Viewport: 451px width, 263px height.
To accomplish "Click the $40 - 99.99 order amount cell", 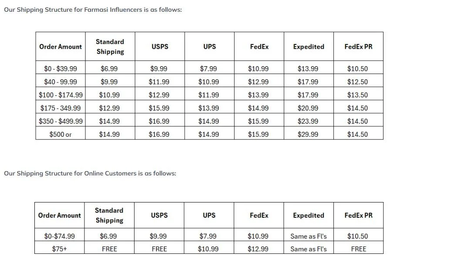I will click(x=61, y=82).
